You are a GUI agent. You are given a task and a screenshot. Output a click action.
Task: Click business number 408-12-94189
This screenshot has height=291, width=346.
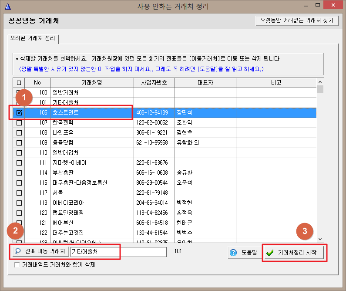152,112
